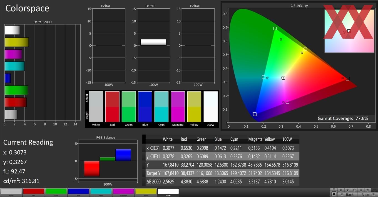Click the Magenta column header in table

255,139
